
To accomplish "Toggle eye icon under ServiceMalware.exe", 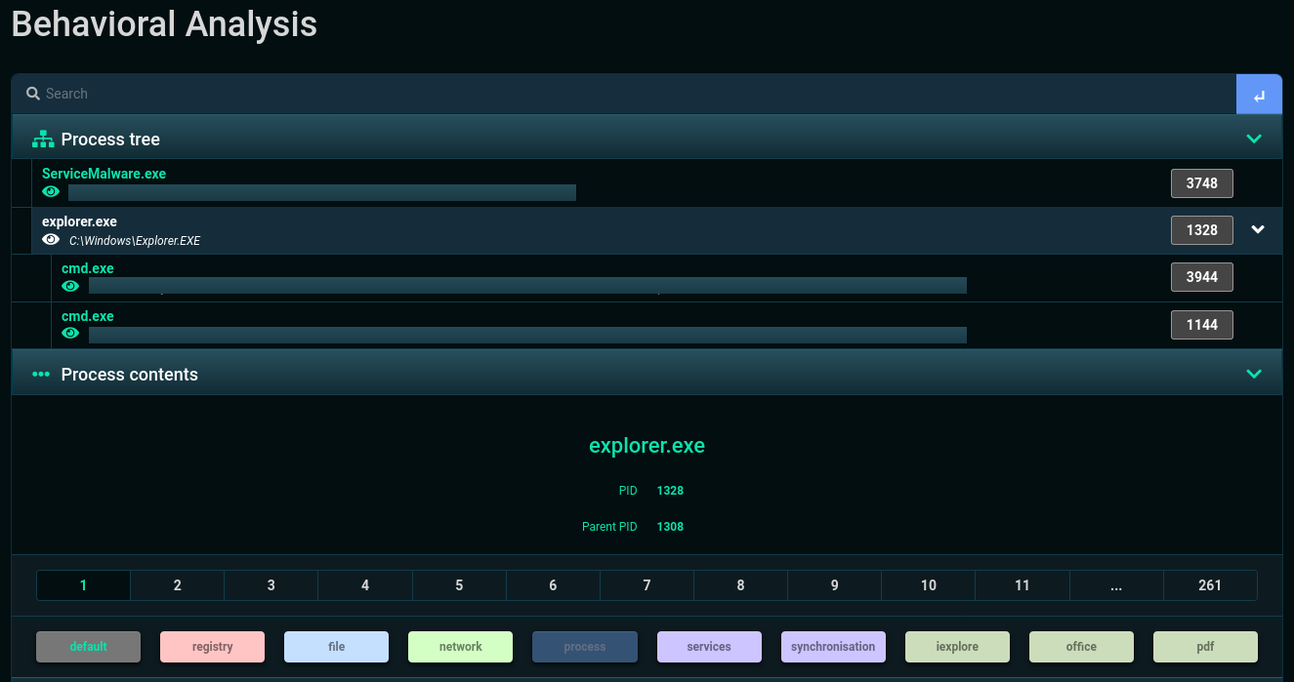I will pyautogui.click(x=51, y=192).
